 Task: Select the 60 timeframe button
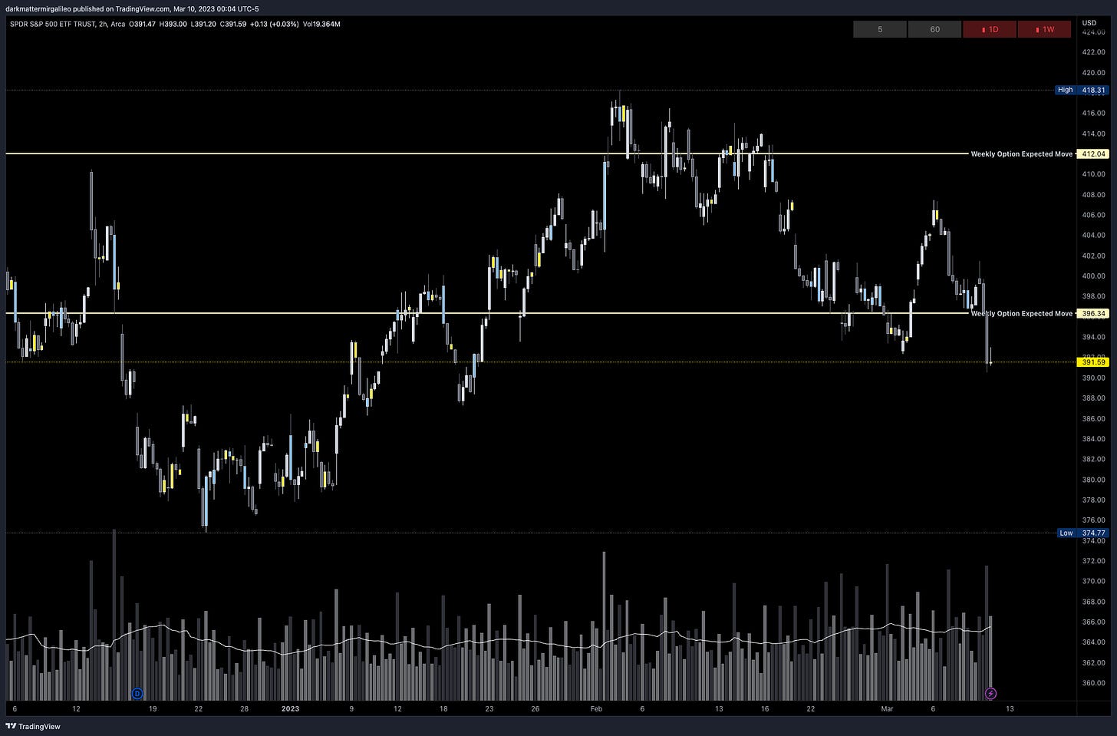coord(934,29)
